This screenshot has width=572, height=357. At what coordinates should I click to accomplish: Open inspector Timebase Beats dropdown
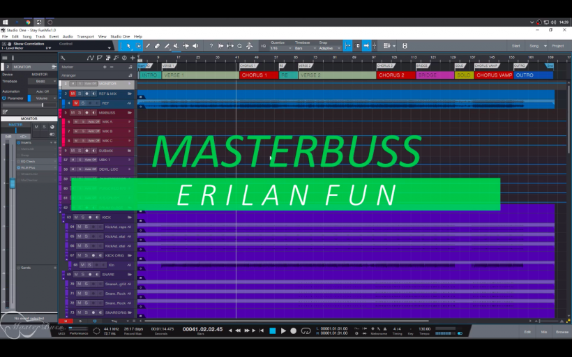point(43,82)
